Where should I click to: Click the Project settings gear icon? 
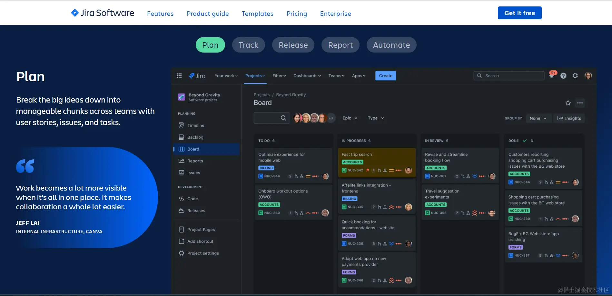(x=182, y=253)
